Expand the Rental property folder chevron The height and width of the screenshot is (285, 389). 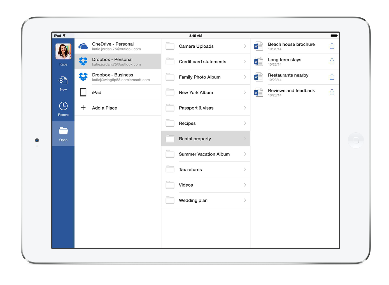(x=245, y=138)
